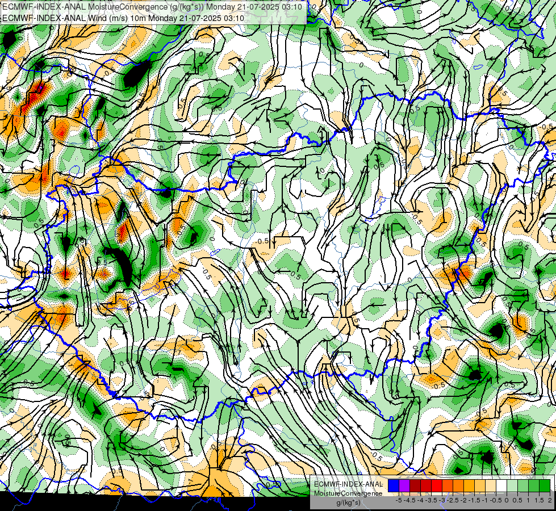Pick the light green swatch from 0.5 to 1
The width and height of the screenshot is (556, 511).
pyautogui.click(x=523, y=485)
